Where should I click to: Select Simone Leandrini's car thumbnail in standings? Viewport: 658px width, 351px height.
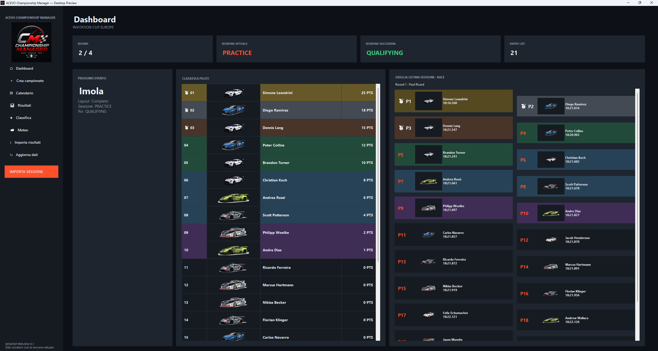(x=233, y=93)
